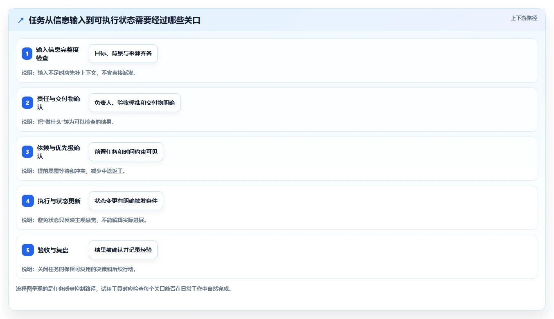Select the 目标、背景与来源齐备 chip

click(x=123, y=54)
